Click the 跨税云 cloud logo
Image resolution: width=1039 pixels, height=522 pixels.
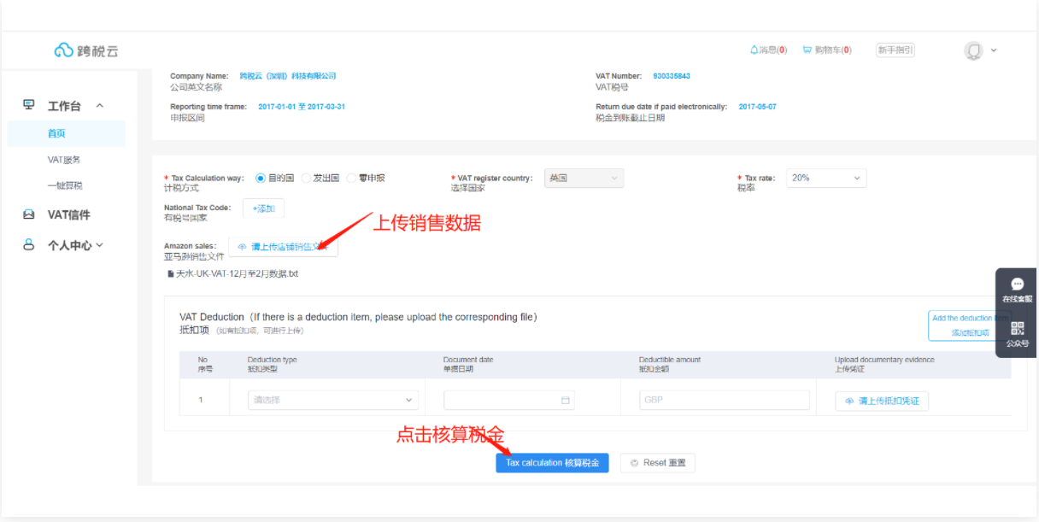(x=86, y=50)
